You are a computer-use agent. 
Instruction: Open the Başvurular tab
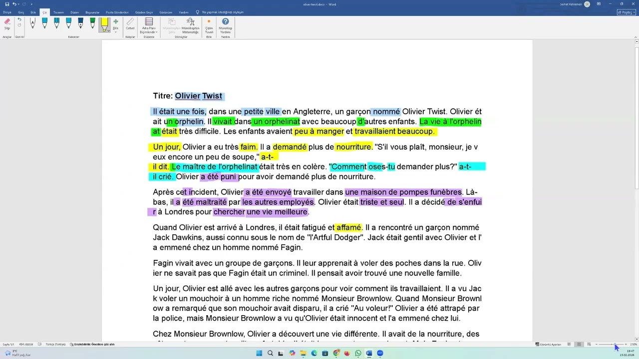pyautogui.click(x=92, y=12)
